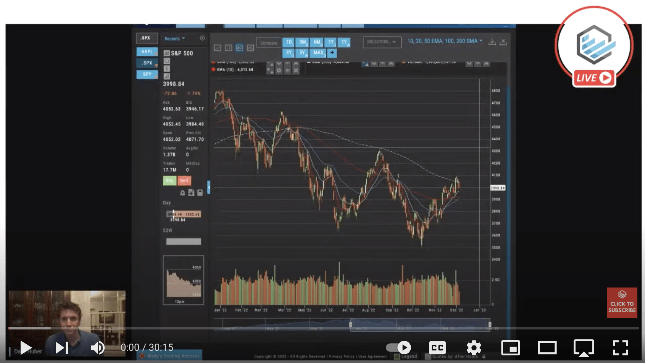This screenshot has width=645, height=363.
Task: Skip to the next video
Action: 61,347
